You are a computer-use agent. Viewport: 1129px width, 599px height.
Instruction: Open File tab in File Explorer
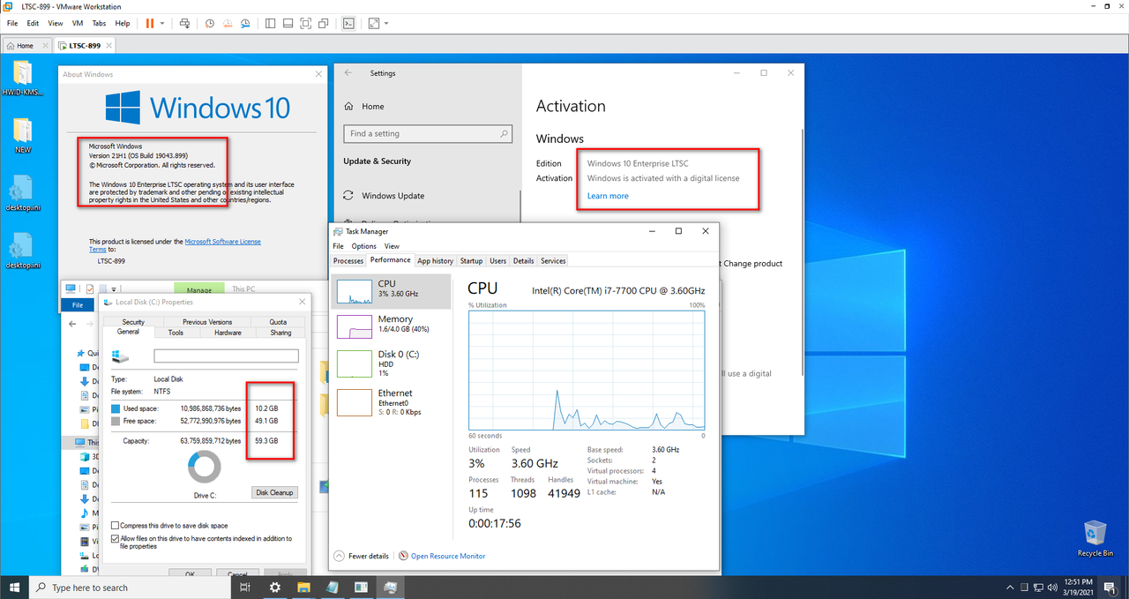click(78, 305)
